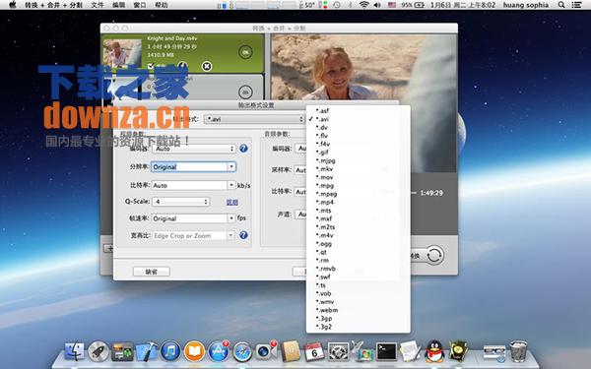Click the default (缺省) button in the settings sheet
The height and width of the screenshot is (369, 591).
tap(152, 272)
